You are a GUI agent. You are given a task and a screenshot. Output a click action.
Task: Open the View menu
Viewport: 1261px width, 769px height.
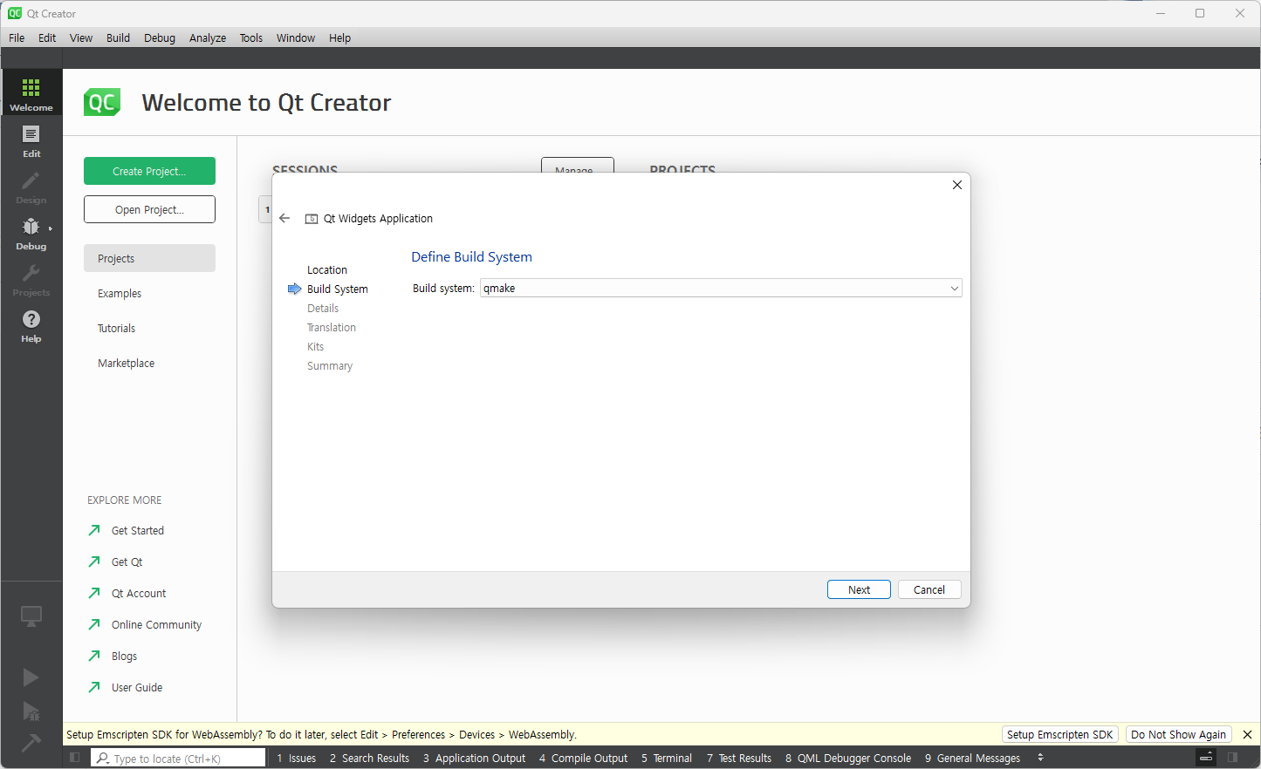point(81,37)
